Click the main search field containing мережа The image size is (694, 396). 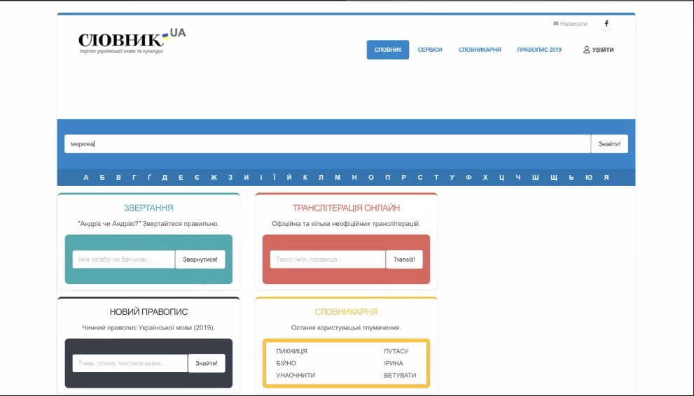point(328,144)
